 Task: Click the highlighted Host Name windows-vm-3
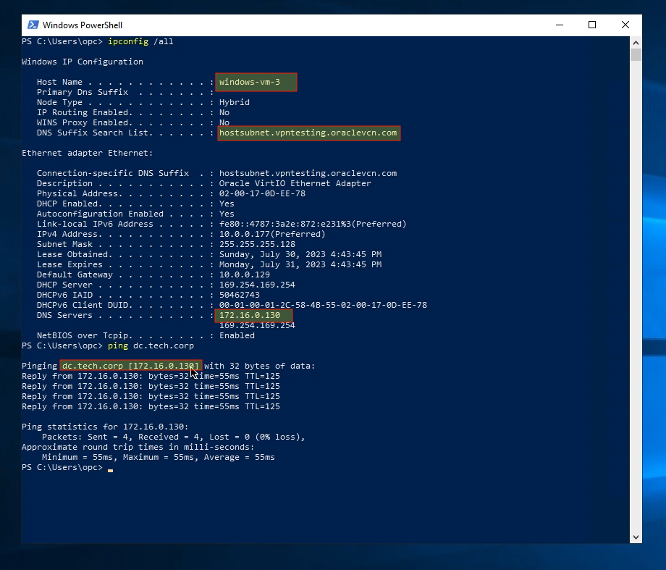(x=255, y=81)
